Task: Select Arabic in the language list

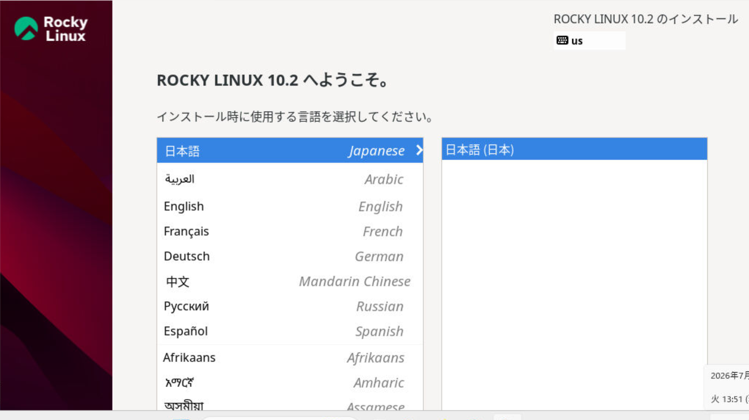Action: coord(290,179)
